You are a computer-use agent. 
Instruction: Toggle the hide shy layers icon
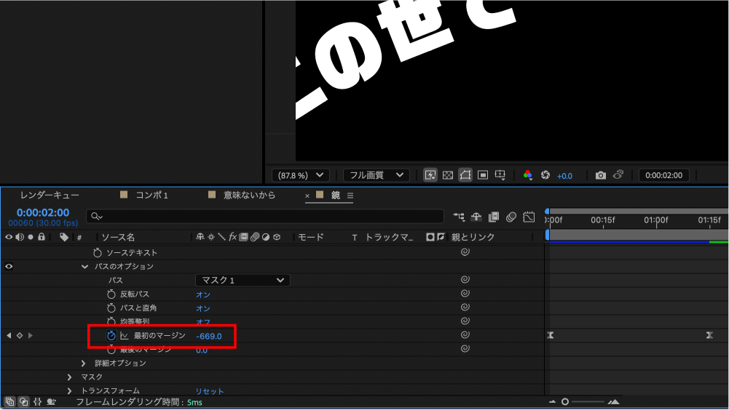[x=476, y=217]
